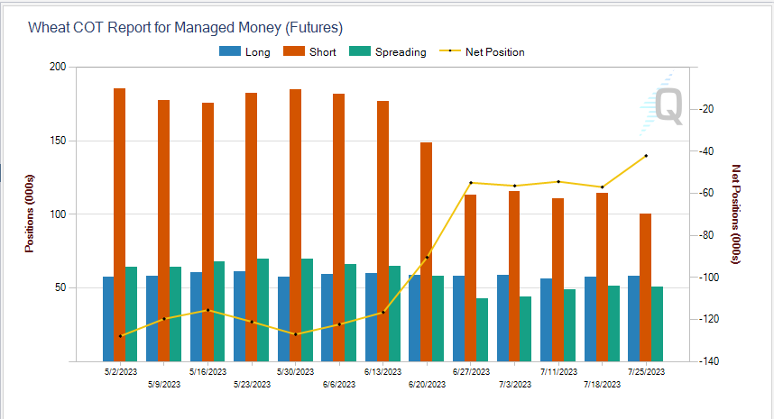Image resolution: width=774 pixels, height=419 pixels.
Task: Click the -40 label on right axis
Action: [x=707, y=150]
